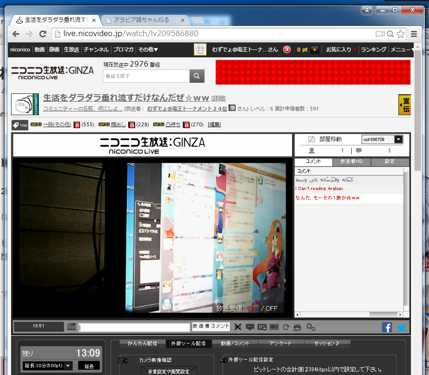
Task: Switch to the 設定 tab
Action: (390, 161)
